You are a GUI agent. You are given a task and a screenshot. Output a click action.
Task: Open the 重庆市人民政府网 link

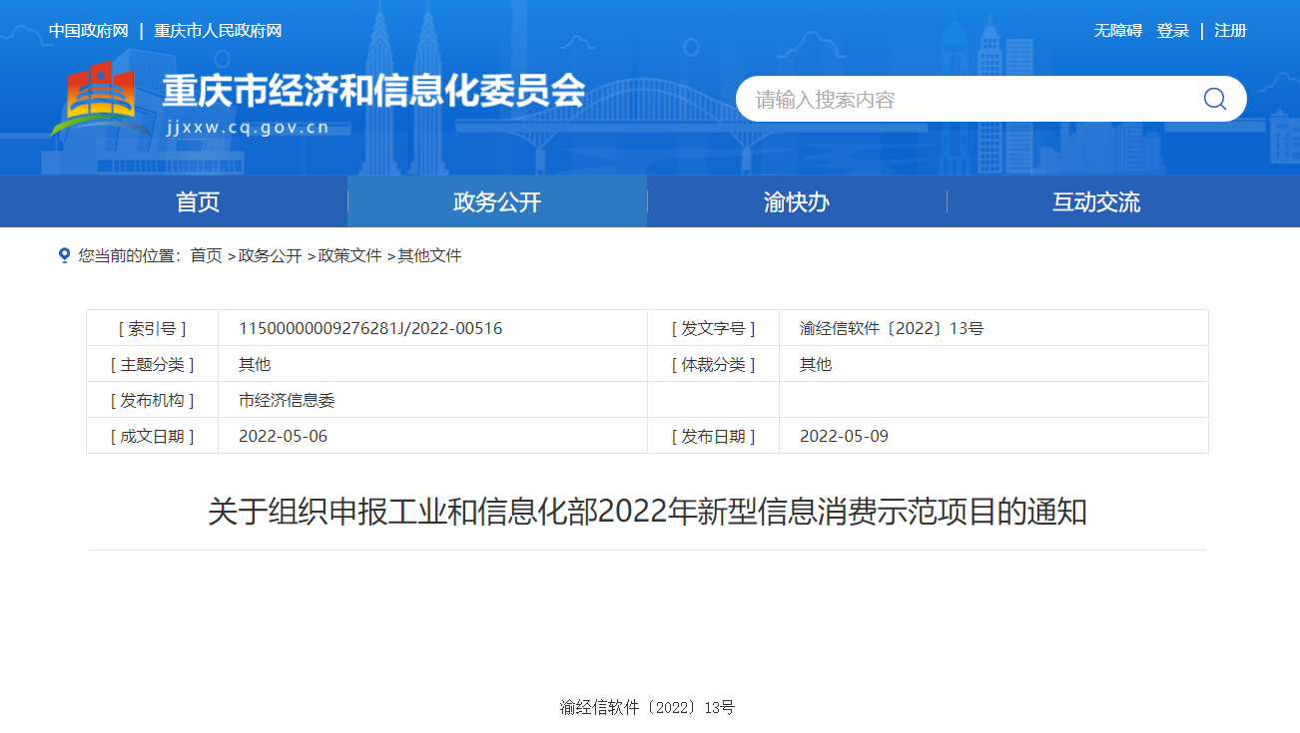(218, 31)
